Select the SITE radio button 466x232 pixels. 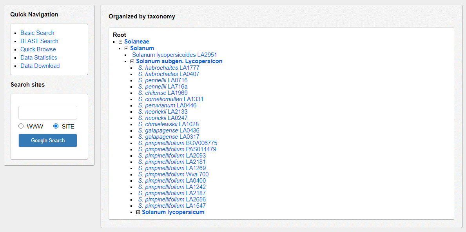pyautogui.click(x=56, y=126)
